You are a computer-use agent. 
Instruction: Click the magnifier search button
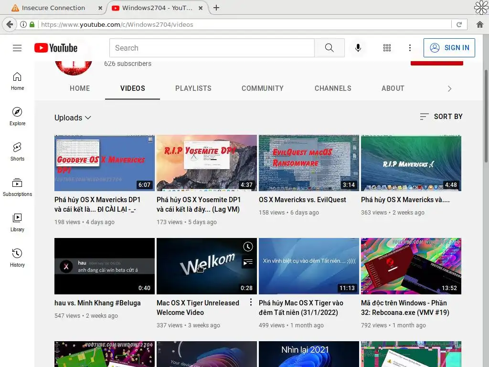tap(330, 48)
